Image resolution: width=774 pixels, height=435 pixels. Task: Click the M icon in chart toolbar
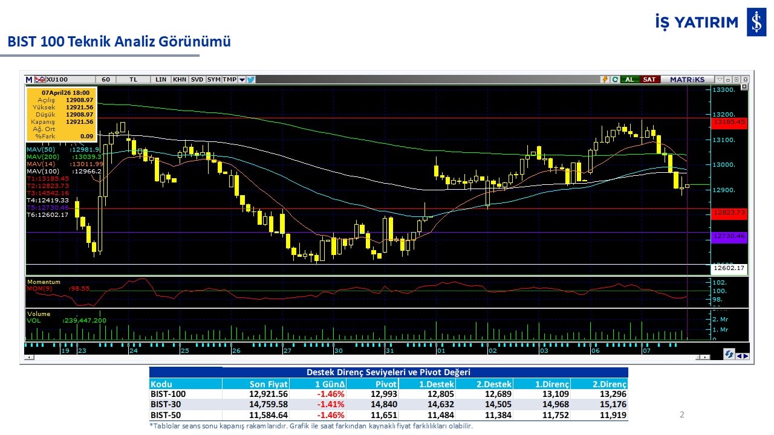click(x=29, y=79)
